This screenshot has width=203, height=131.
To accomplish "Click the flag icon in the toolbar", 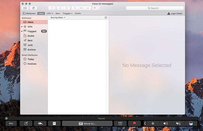I will 94,8.
